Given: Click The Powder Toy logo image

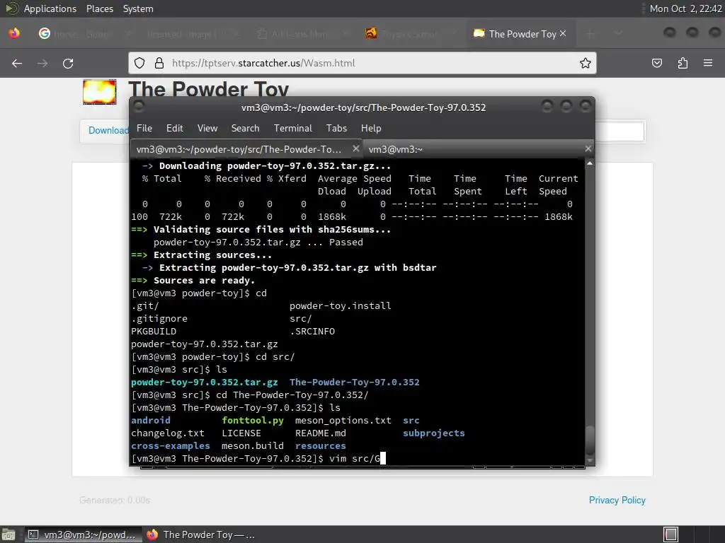Looking at the screenshot, I should point(99,92).
